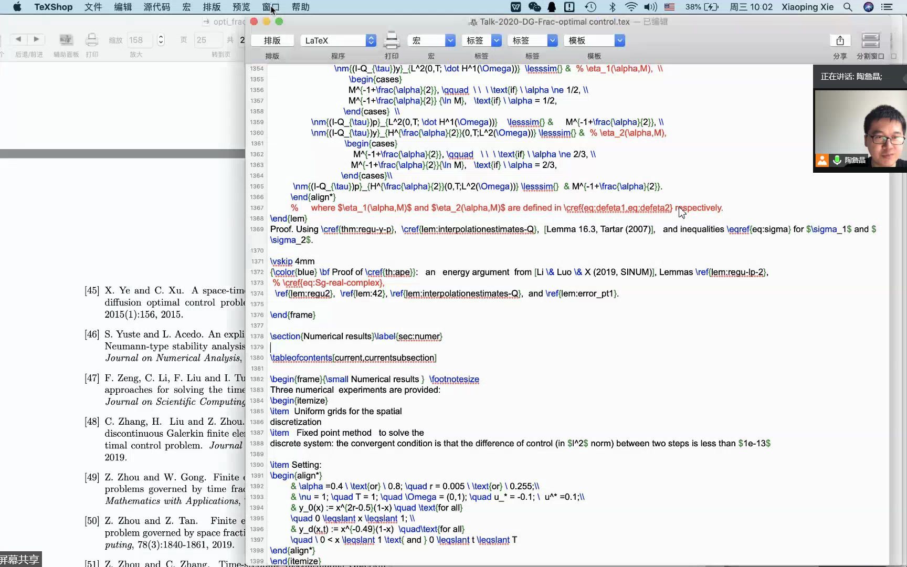This screenshot has height=567, width=907.
Task: Click reference [50] Z. Zhou and Z. Tan
Action: (x=165, y=532)
